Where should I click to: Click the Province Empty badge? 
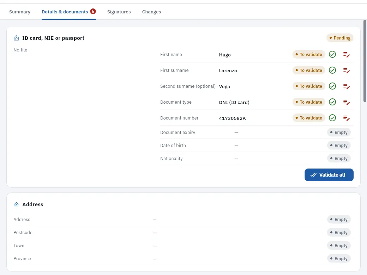pos(339,259)
